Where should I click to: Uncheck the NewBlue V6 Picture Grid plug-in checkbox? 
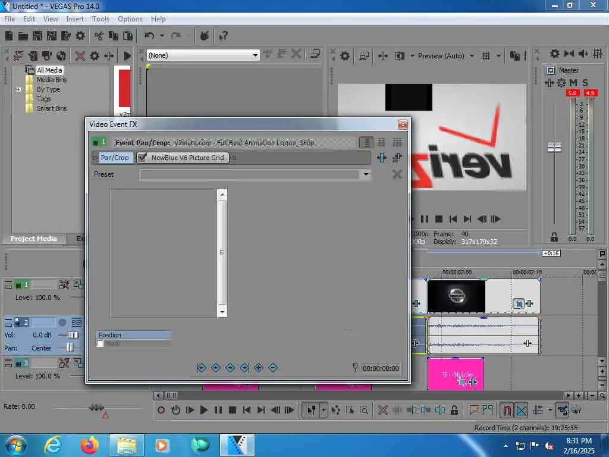coord(143,157)
